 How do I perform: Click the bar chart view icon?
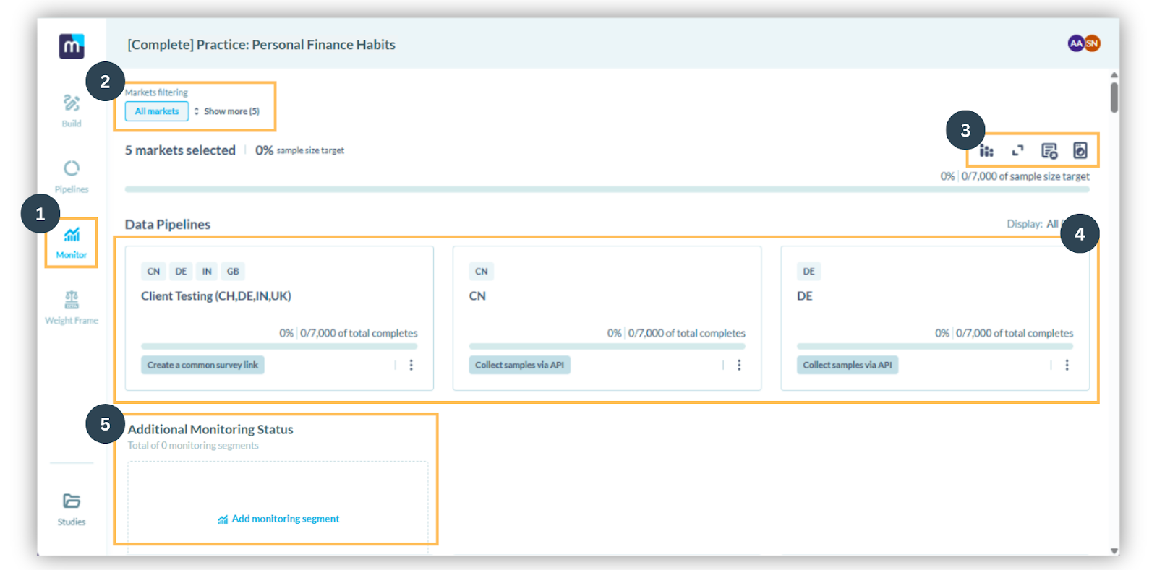pos(986,151)
